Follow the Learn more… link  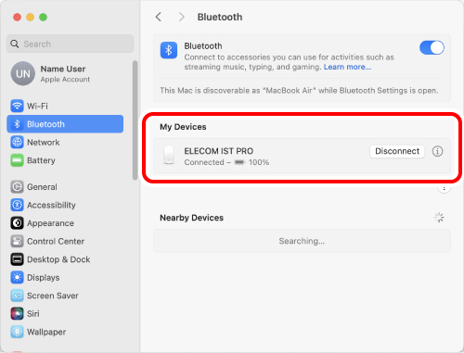(347, 67)
